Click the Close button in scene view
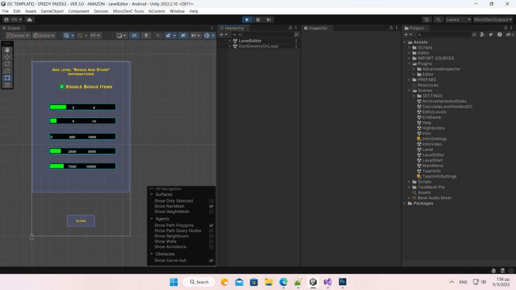 click(81, 221)
